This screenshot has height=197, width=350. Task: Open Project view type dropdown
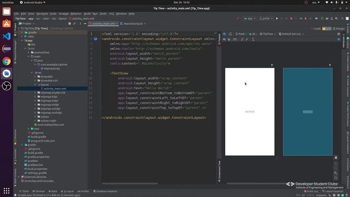(27, 24)
